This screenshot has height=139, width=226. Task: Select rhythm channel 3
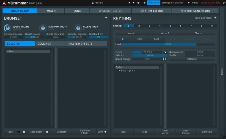(149, 26)
